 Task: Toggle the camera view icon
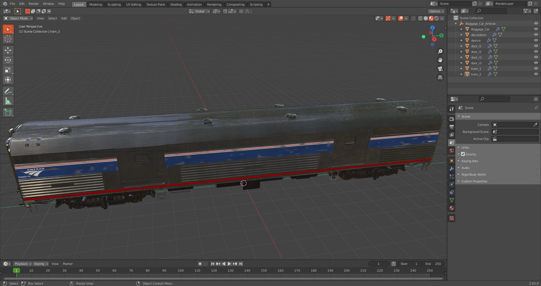click(440, 69)
